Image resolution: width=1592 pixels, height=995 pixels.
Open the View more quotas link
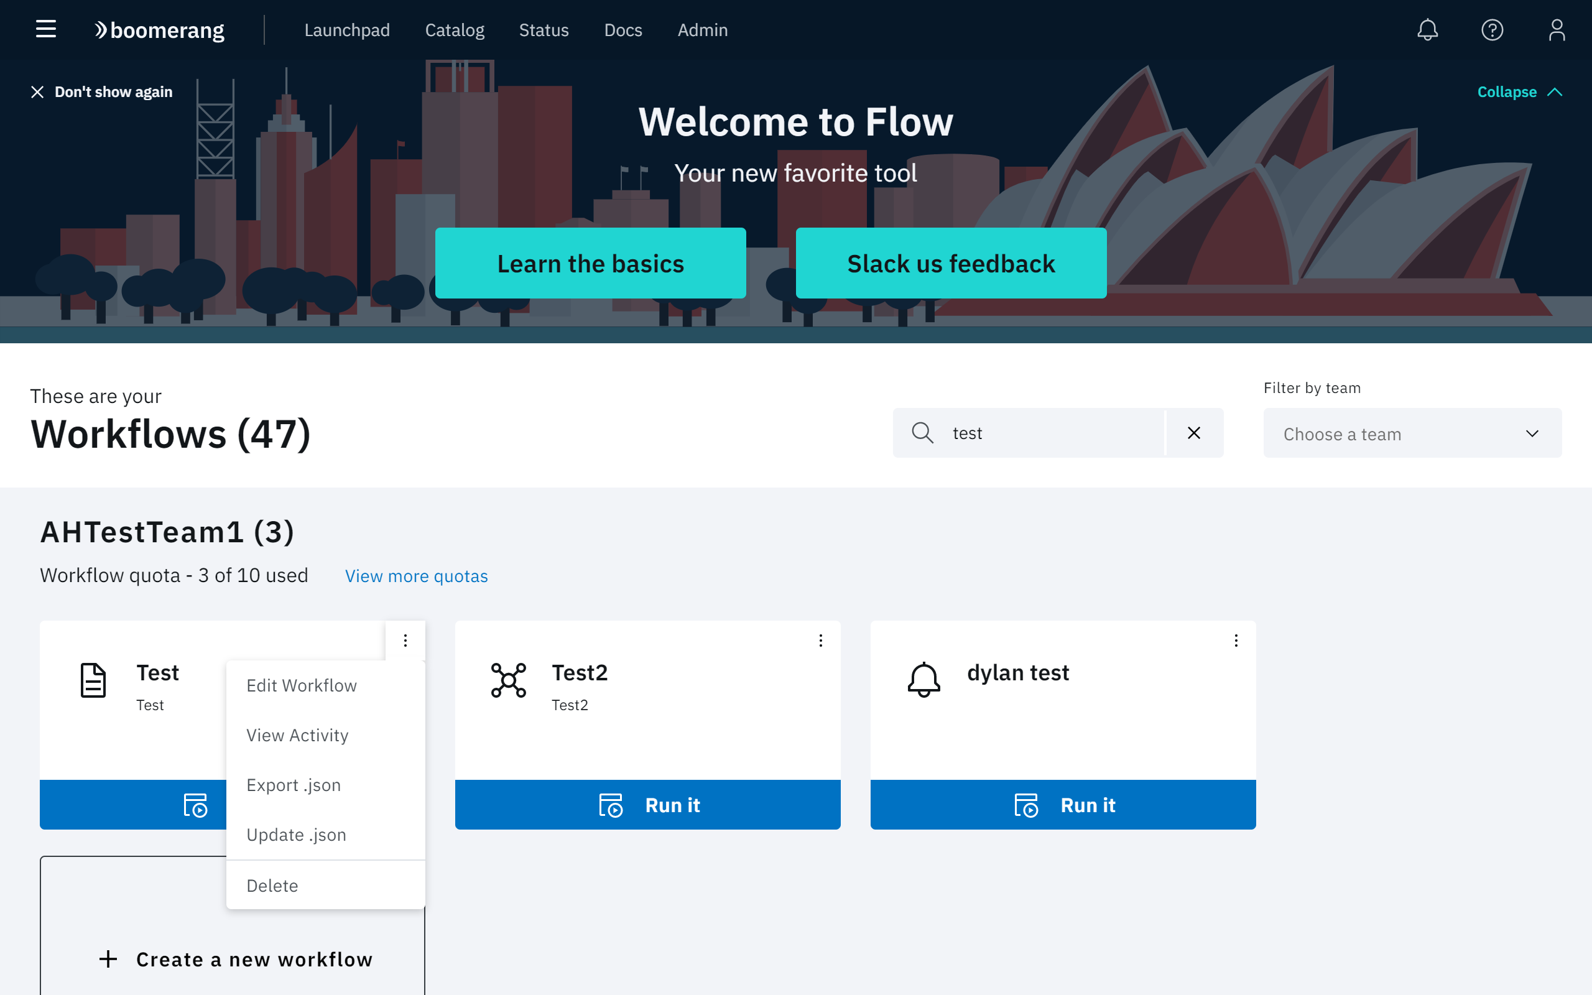[417, 576]
